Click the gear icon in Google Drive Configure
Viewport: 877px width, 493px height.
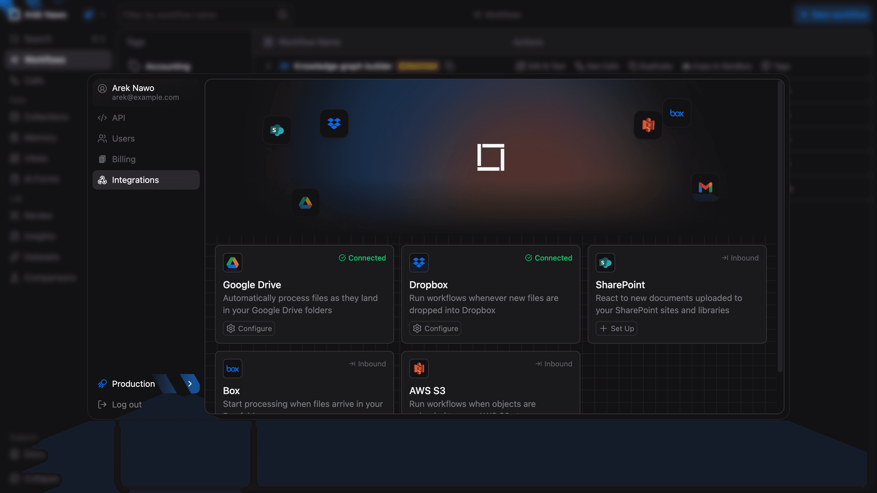tap(231, 328)
